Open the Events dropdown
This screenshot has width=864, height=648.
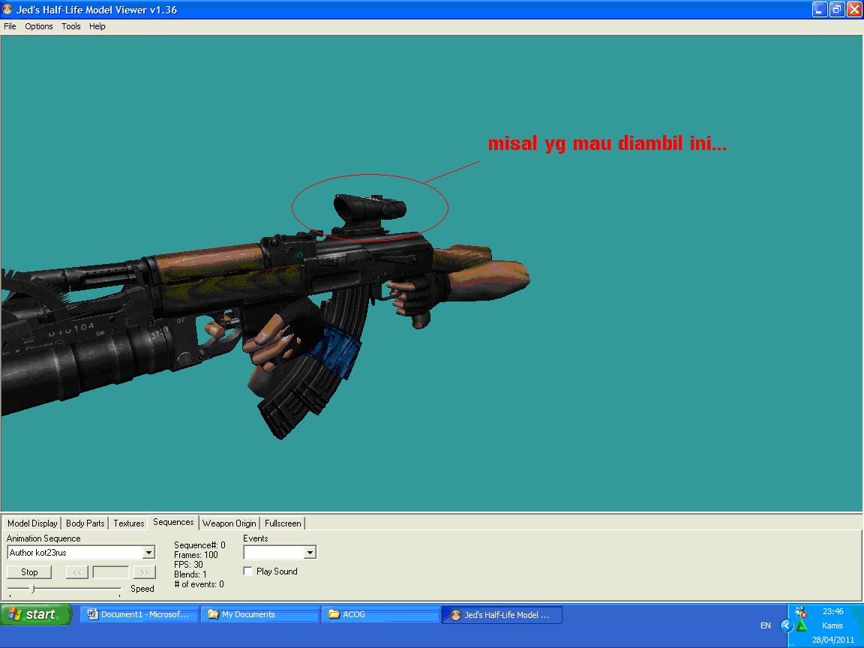pos(310,552)
